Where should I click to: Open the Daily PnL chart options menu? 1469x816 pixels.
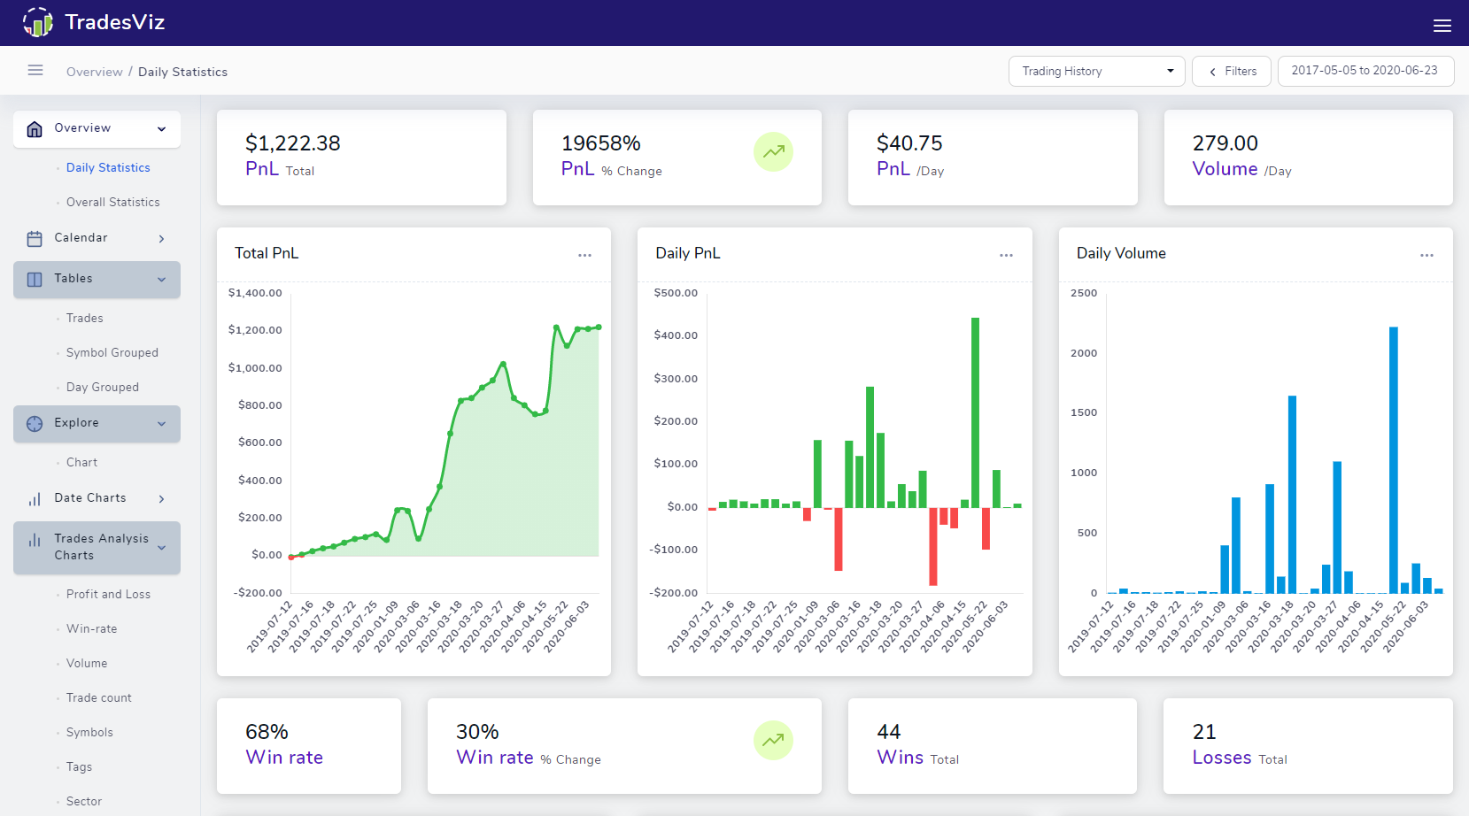1006,255
